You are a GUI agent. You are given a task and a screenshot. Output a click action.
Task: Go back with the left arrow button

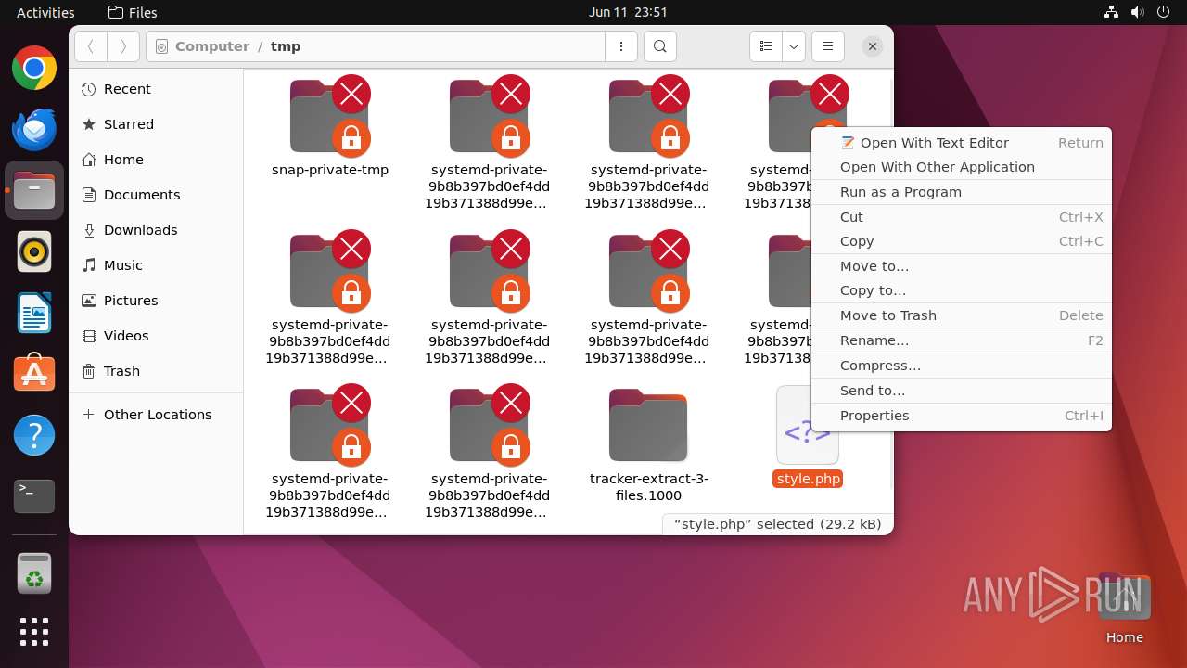(x=91, y=46)
